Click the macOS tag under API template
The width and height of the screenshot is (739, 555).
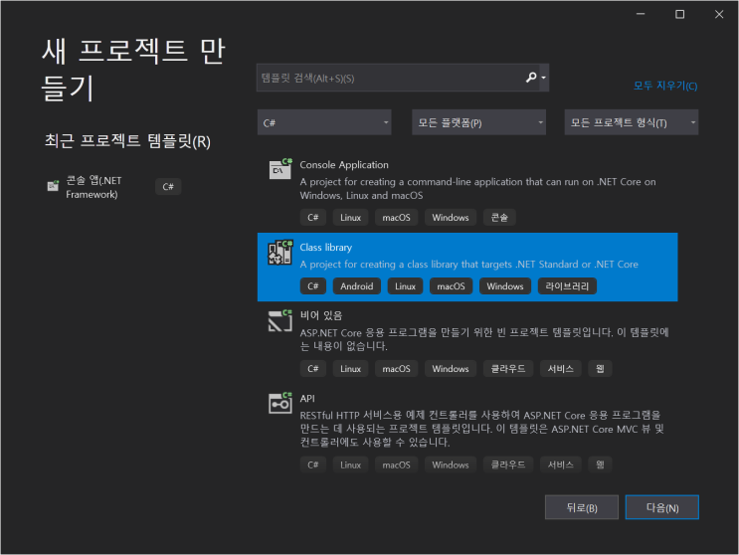(396, 464)
